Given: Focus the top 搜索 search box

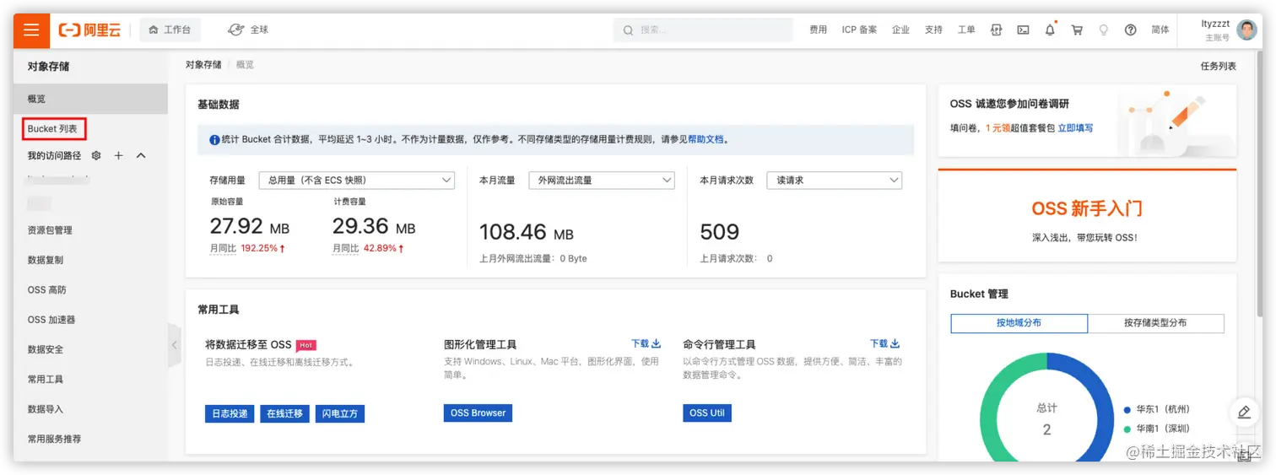Looking at the screenshot, I should point(703,30).
